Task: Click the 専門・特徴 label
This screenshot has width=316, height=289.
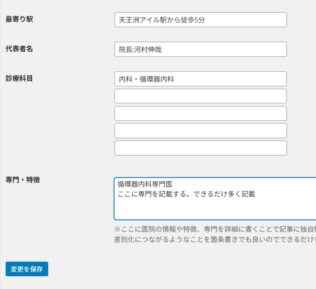Action: [x=23, y=180]
